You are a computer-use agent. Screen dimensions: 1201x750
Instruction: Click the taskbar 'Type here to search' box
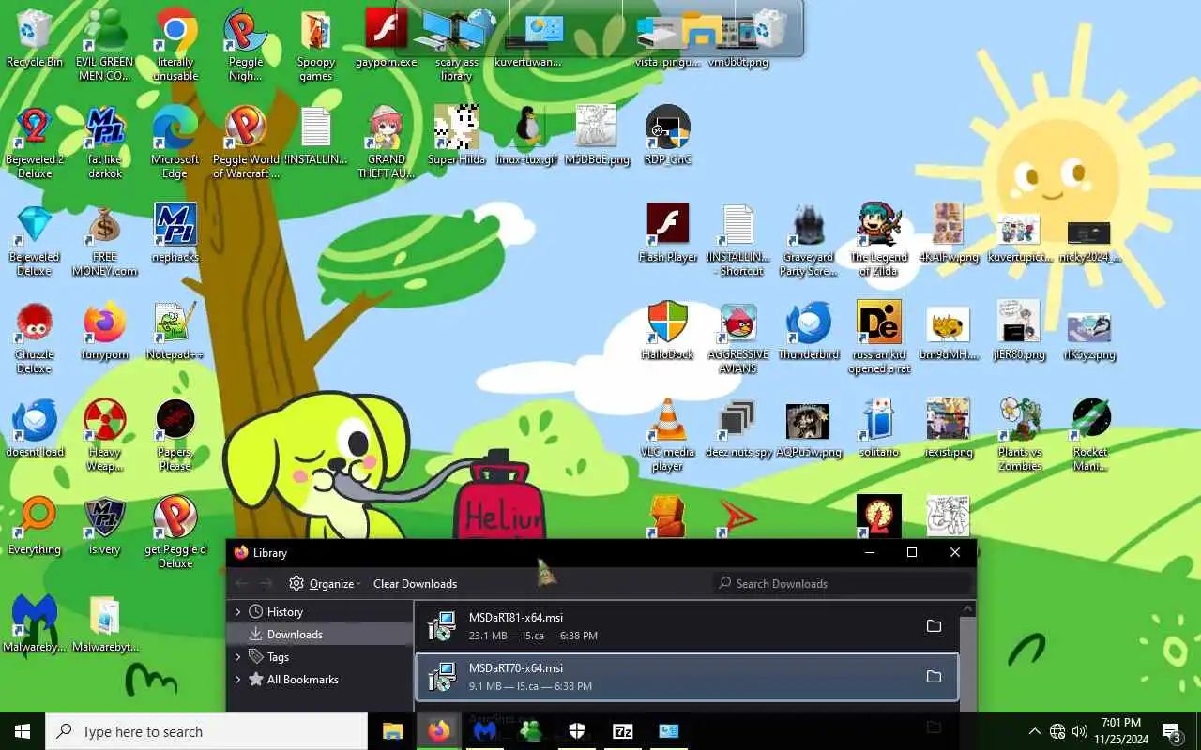tap(206, 731)
